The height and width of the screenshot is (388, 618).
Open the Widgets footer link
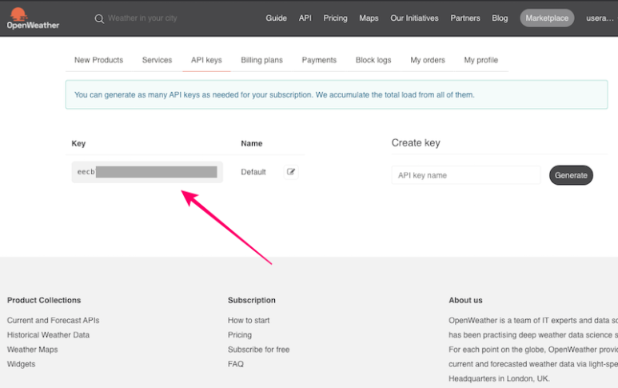click(22, 364)
